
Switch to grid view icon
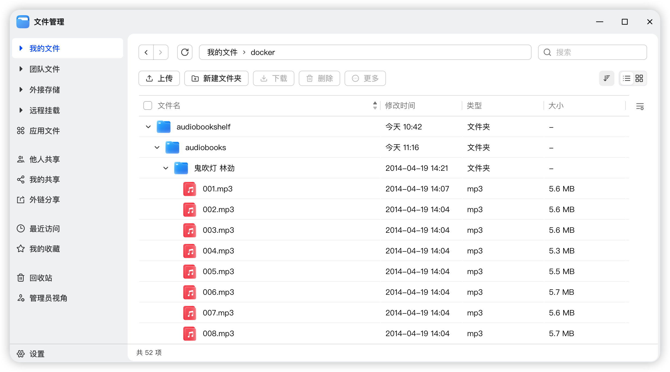[639, 79]
